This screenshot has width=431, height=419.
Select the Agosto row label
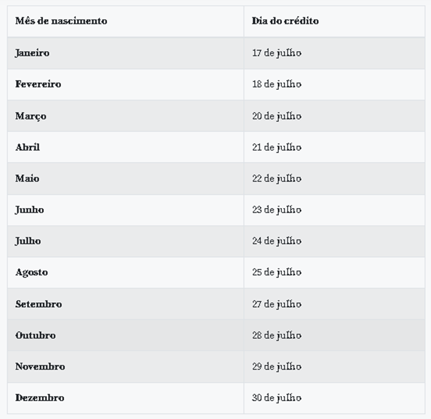coord(31,273)
